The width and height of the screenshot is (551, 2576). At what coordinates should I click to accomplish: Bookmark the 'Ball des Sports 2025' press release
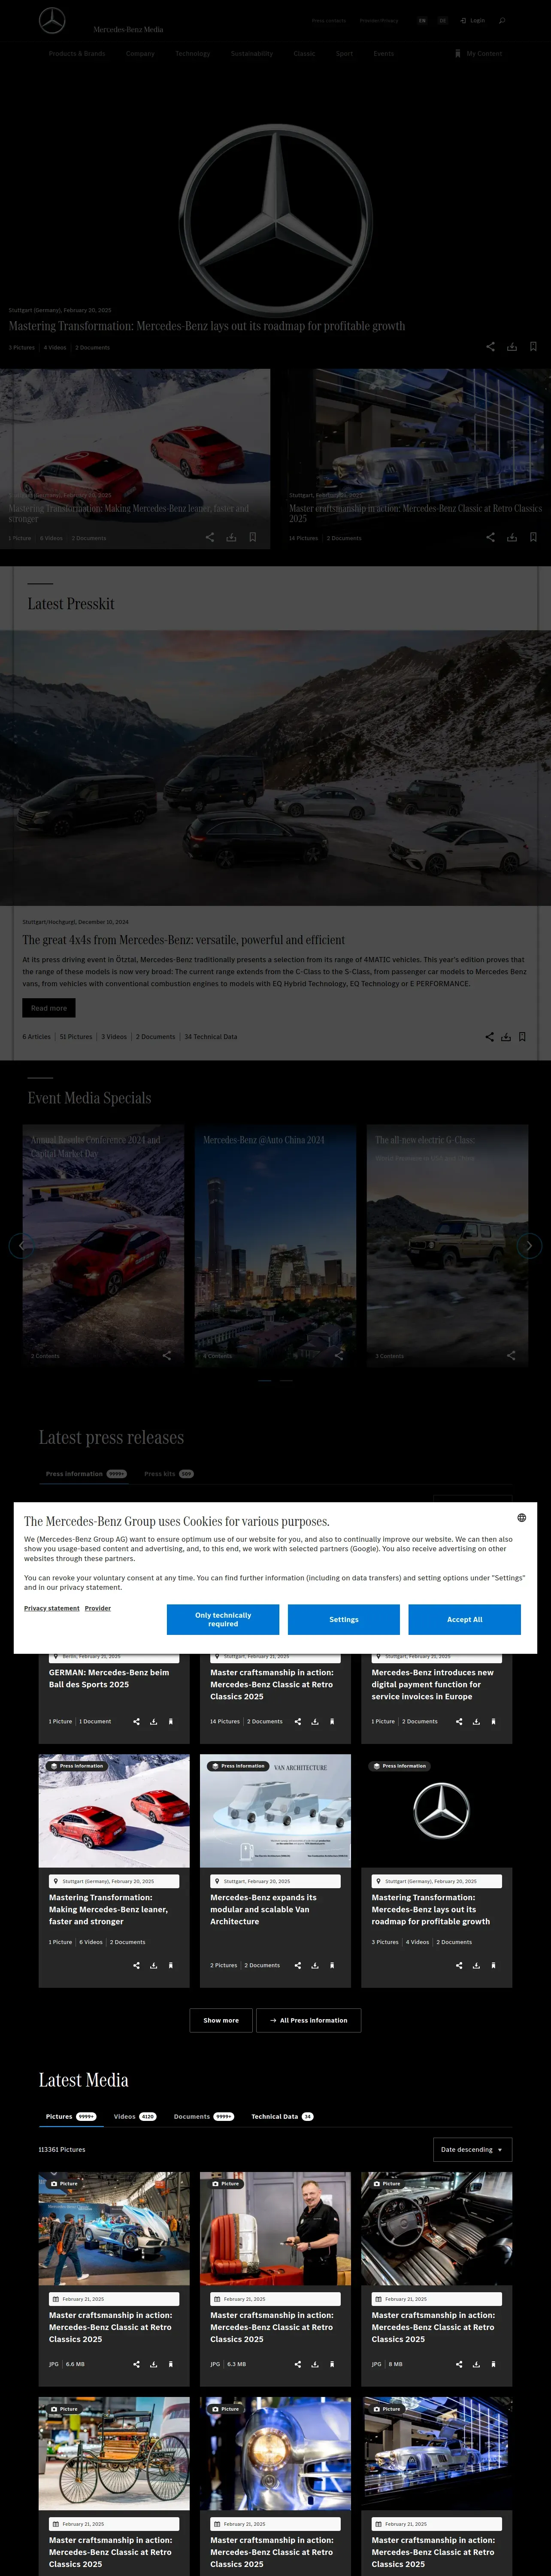point(170,1721)
